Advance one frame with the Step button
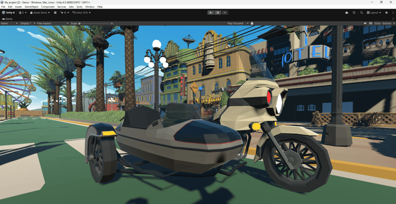The image size is (396, 204). pyautogui.click(x=224, y=13)
